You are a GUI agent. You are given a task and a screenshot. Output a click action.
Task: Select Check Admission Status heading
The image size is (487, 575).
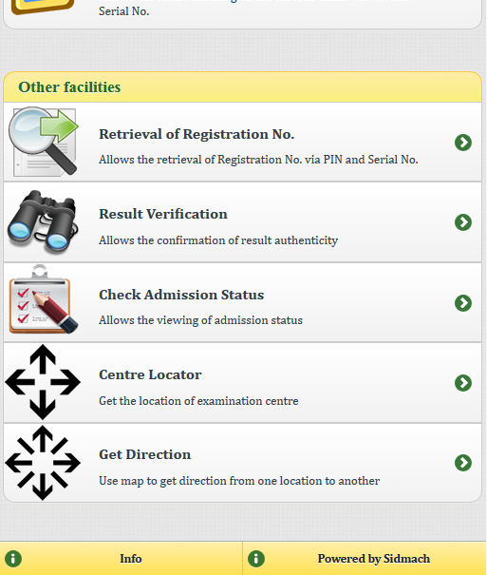pyautogui.click(x=181, y=295)
